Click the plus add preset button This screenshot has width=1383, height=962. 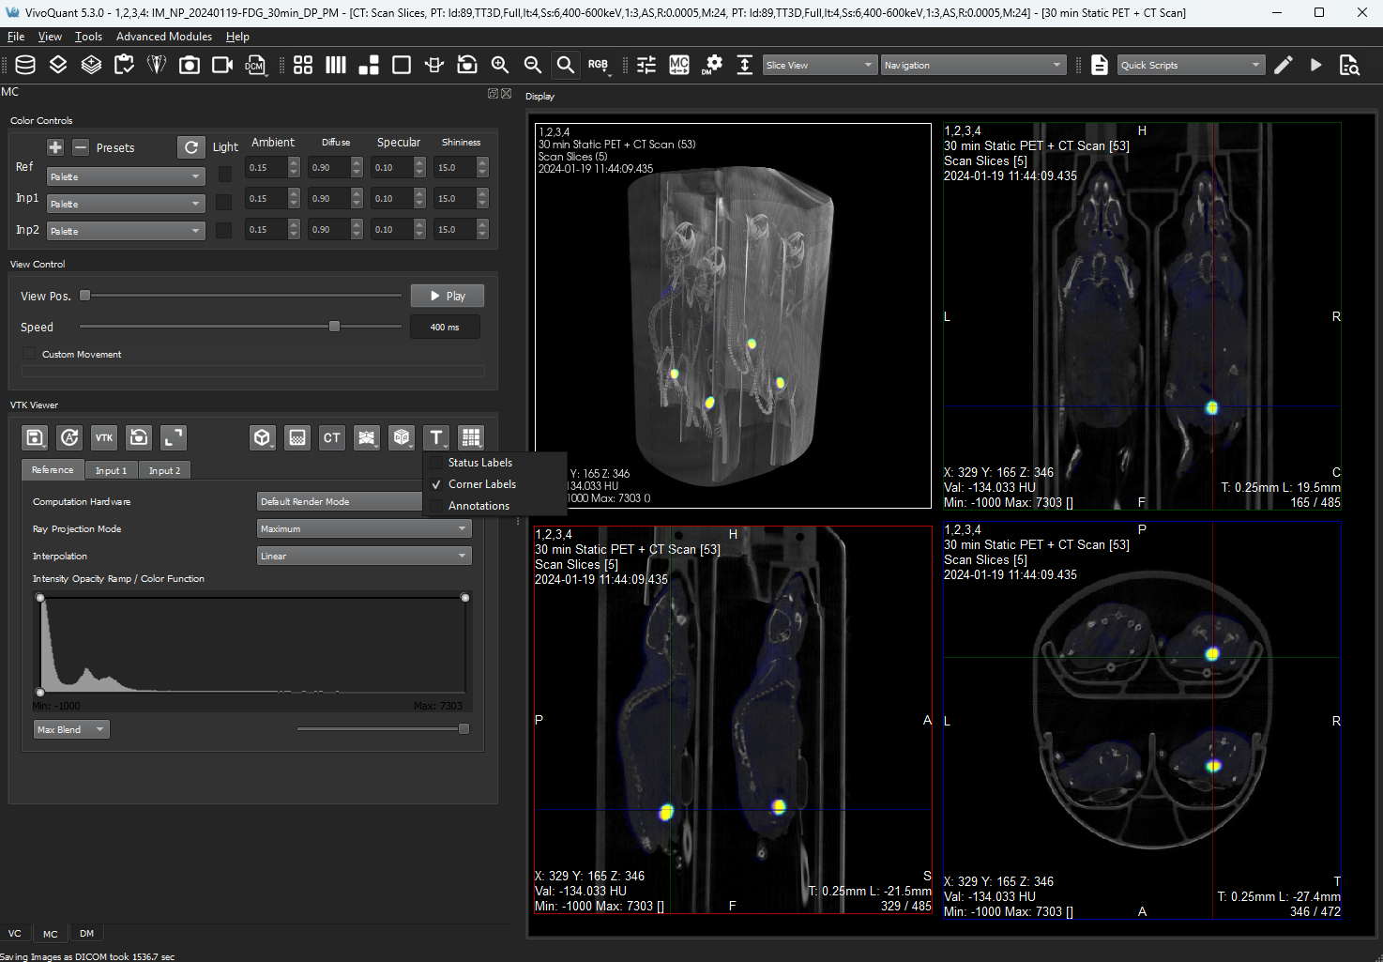click(55, 147)
